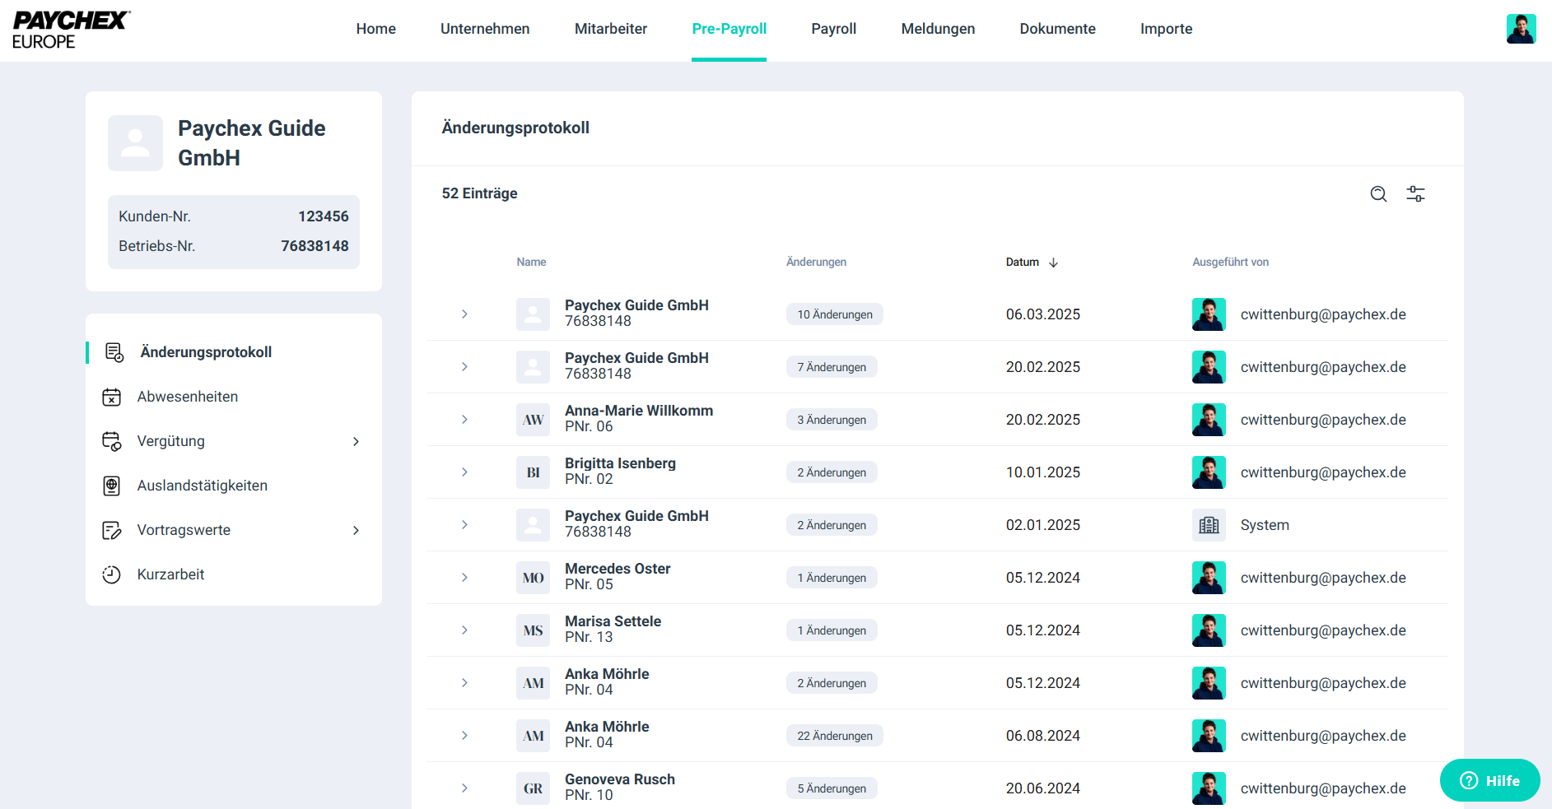This screenshot has width=1552, height=809.
Task: Expand the Brigitta Isenberg entry
Action: (x=464, y=472)
